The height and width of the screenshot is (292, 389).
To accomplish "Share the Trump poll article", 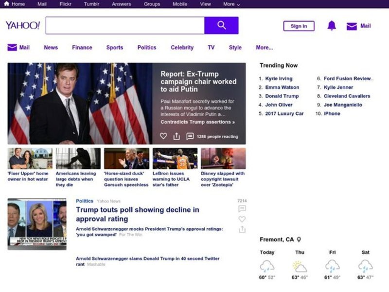I will point(242,229).
